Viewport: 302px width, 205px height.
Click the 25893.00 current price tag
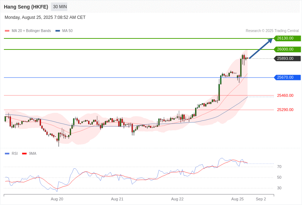point(287,58)
